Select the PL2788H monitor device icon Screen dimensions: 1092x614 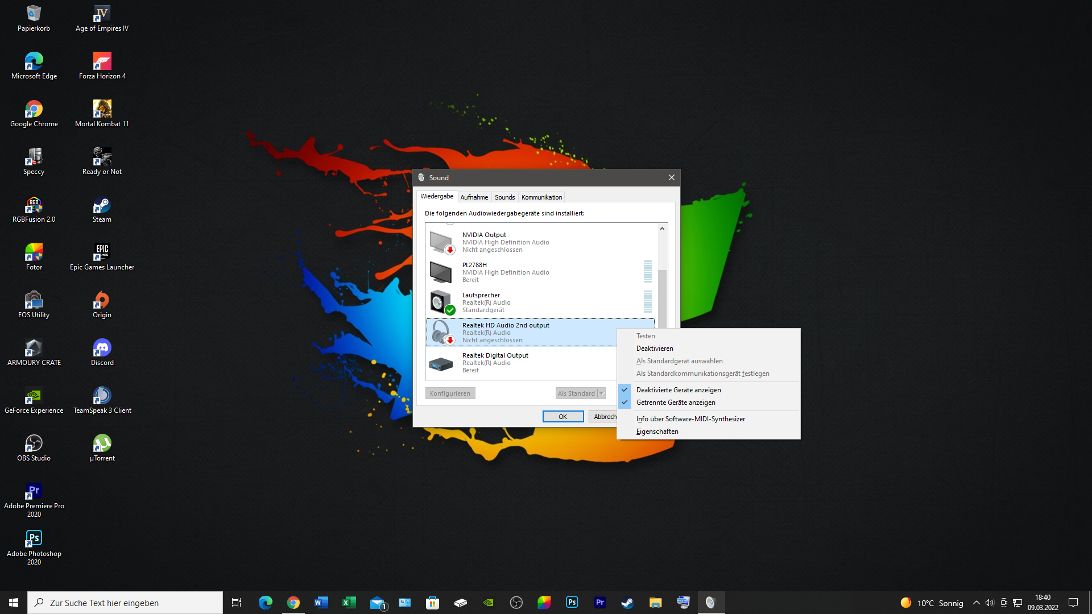(x=441, y=272)
